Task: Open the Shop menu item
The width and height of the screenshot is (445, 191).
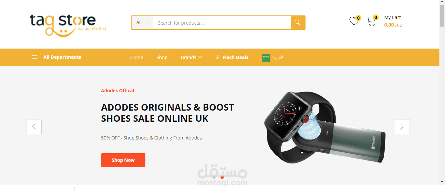Action: pyautogui.click(x=162, y=57)
